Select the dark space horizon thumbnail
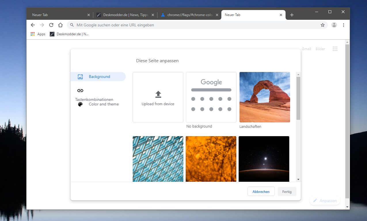367x221 pixels. (x=264, y=159)
